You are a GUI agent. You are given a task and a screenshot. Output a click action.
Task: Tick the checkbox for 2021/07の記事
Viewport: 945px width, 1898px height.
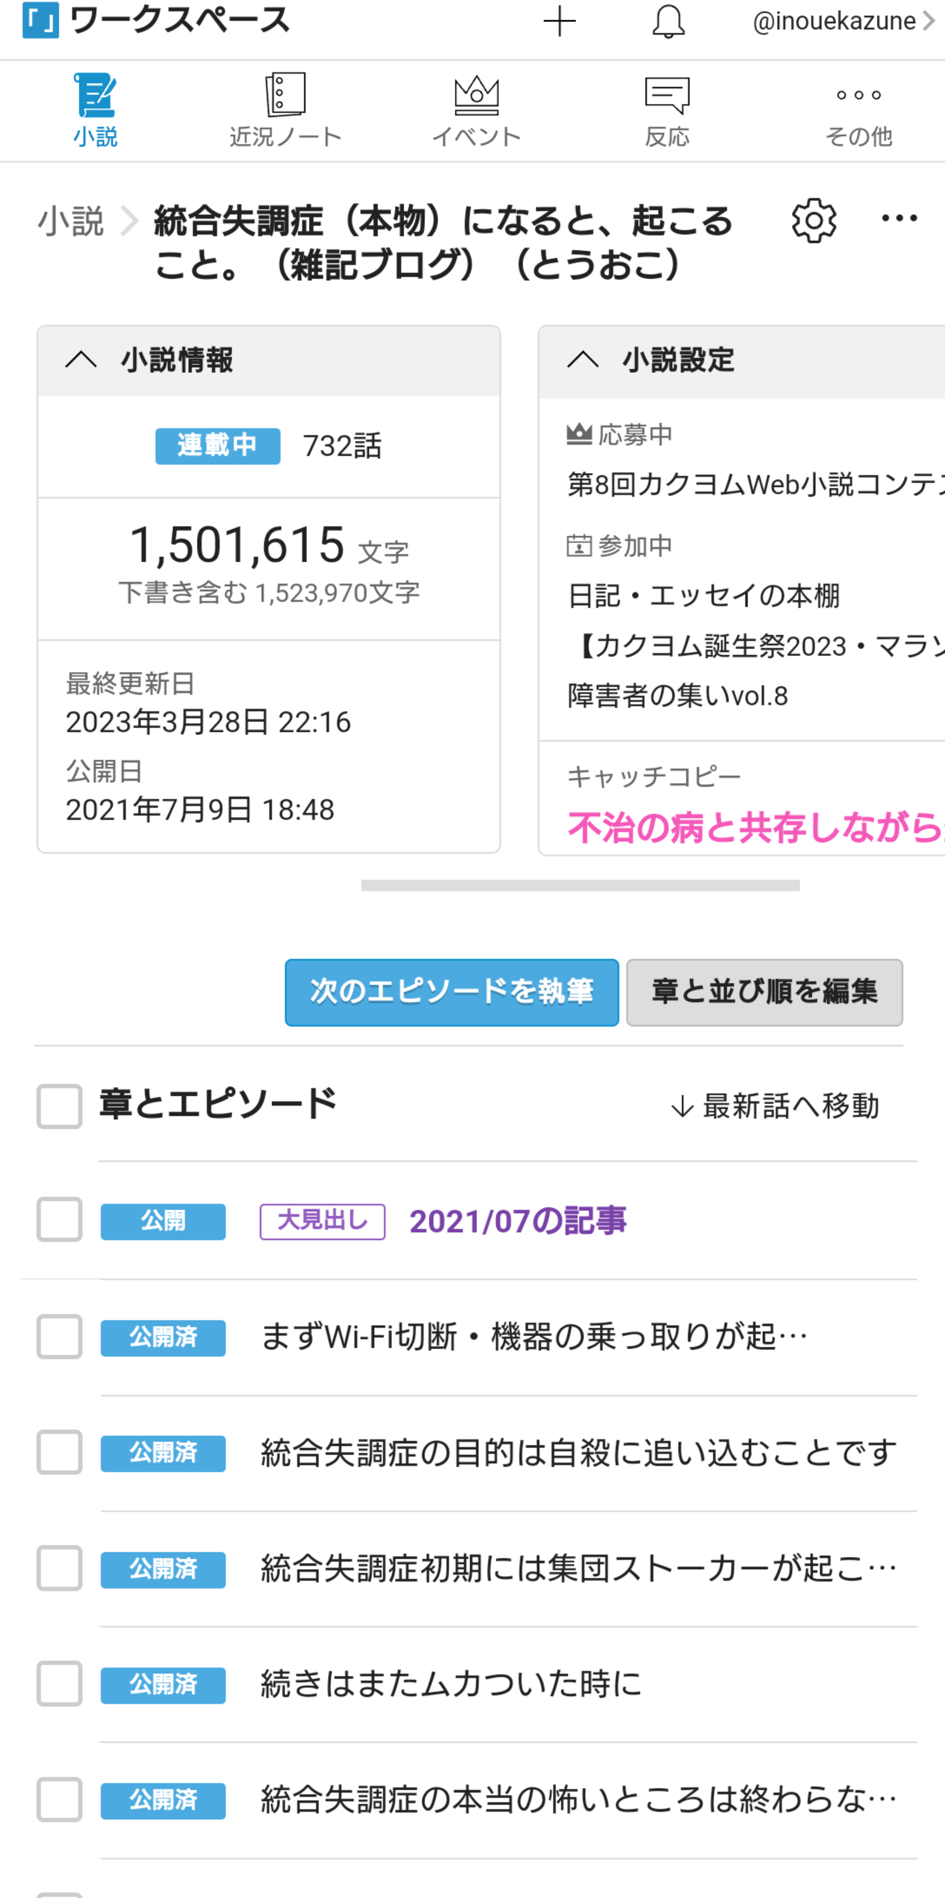point(60,1220)
